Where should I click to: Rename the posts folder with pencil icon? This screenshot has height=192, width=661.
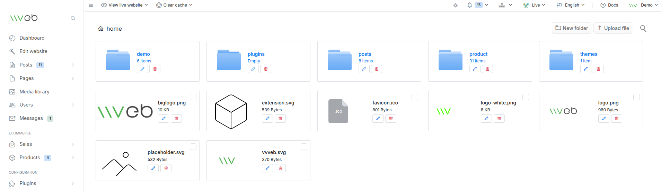pyautogui.click(x=364, y=69)
